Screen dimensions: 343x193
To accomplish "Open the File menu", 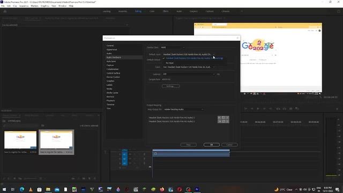I will 3,6.
